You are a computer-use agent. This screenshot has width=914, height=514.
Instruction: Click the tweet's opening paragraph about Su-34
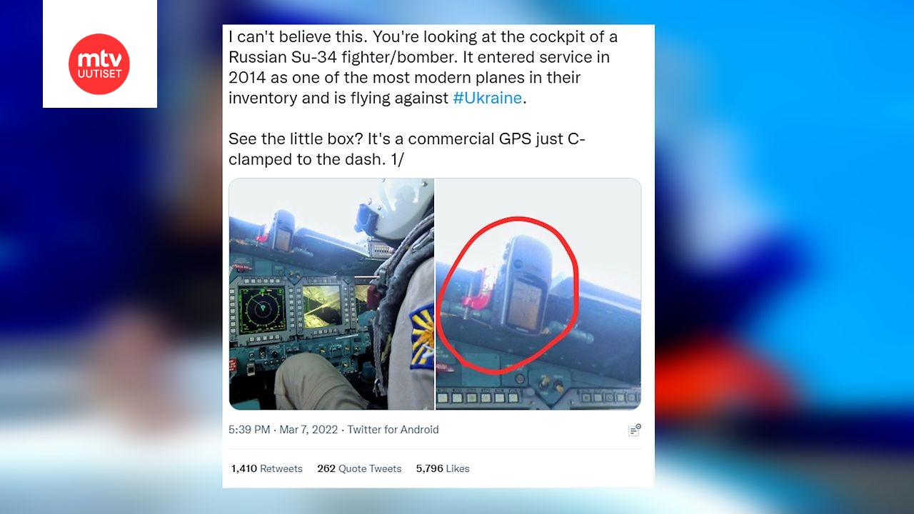click(423, 68)
